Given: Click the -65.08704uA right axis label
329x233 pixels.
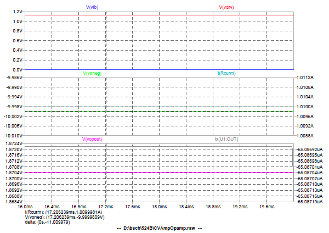Looking at the screenshot, I should [x=309, y=173].
